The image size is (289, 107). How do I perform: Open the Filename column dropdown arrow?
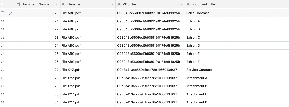pos(112,4)
